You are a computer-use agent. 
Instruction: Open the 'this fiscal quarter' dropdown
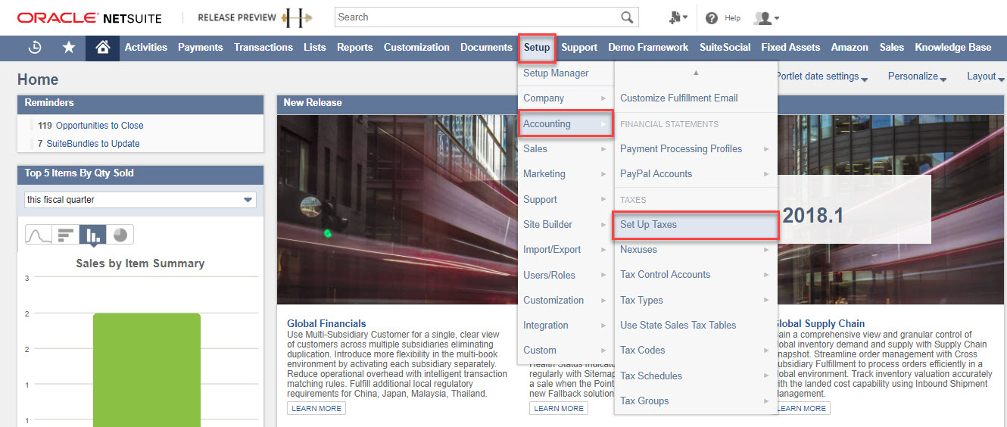tap(140, 200)
